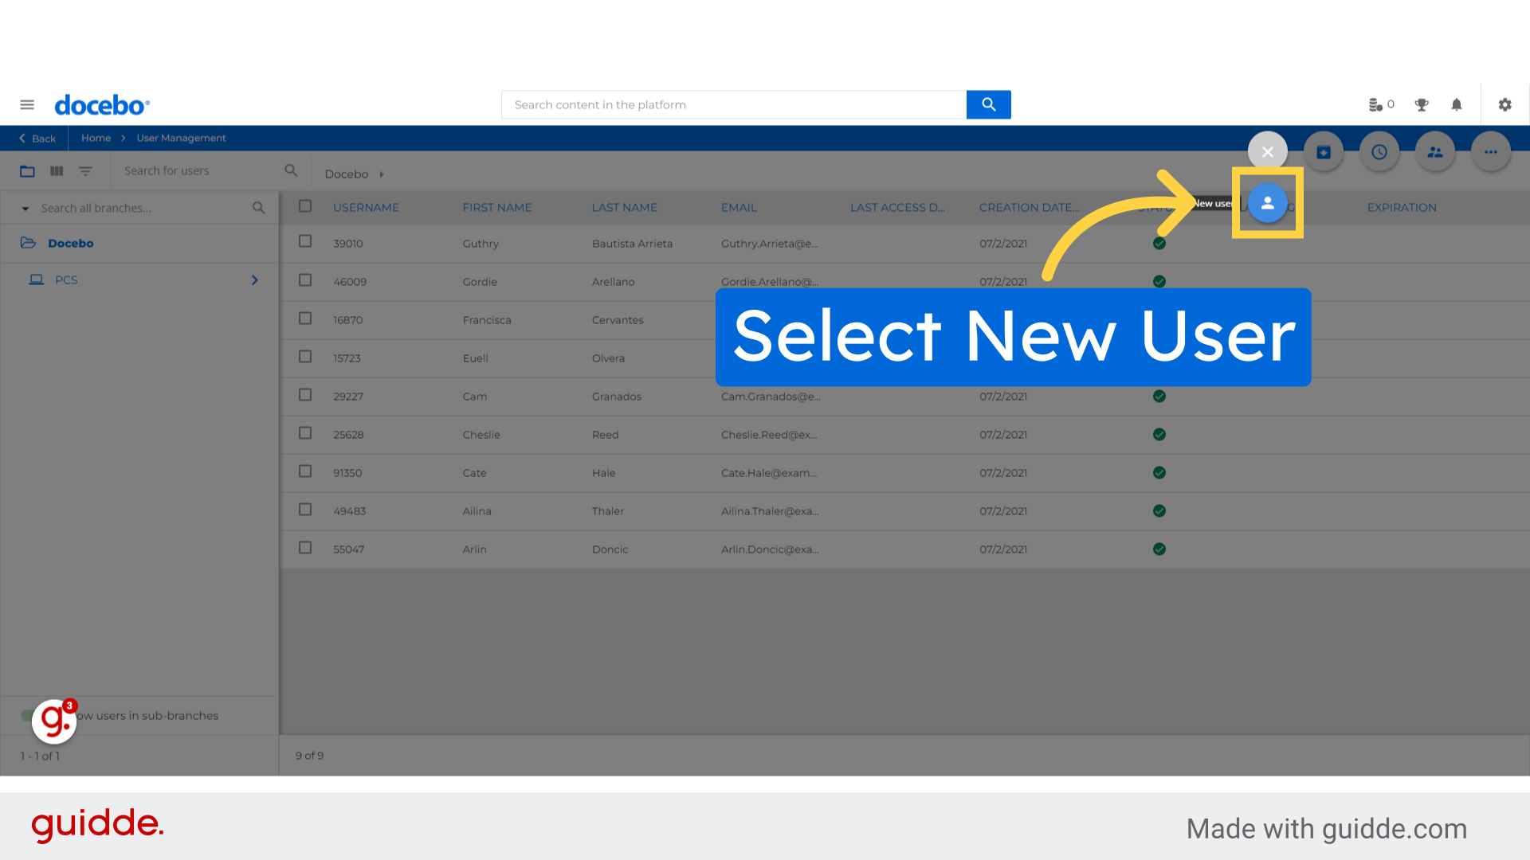Screen dimensions: 1530x860
Task: Select all users via header checkbox
Action: pos(305,205)
